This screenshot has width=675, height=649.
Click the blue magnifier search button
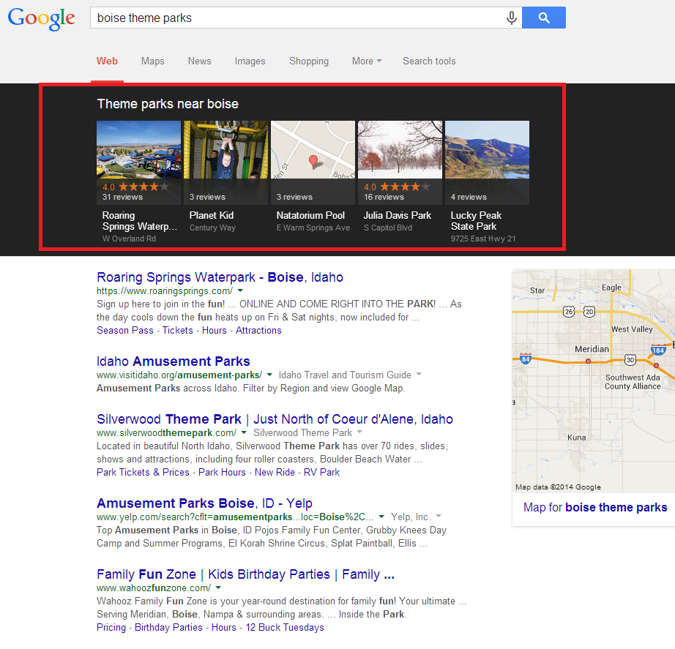(x=544, y=18)
